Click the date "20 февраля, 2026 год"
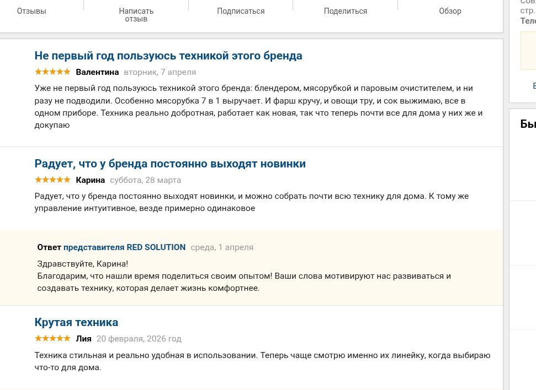 pos(139,339)
